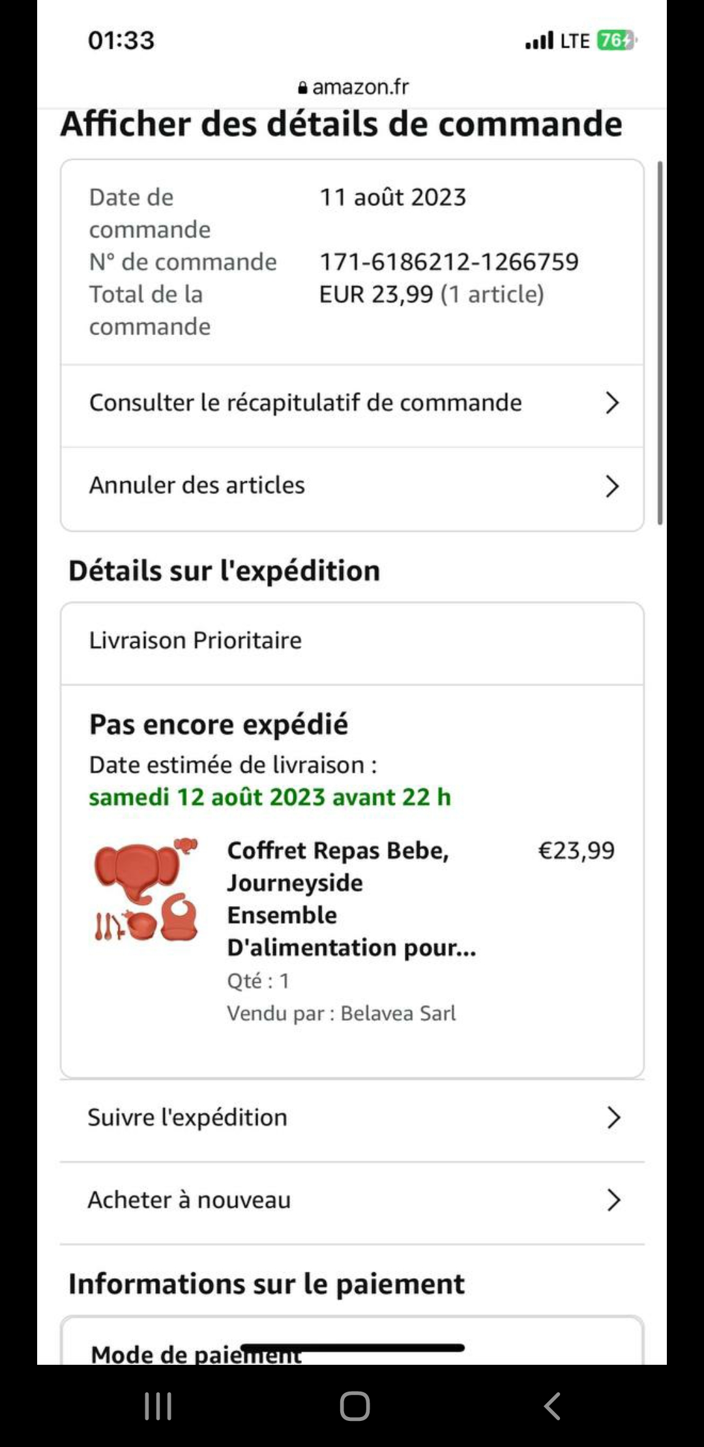Open the recent apps navigation icon
This screenshot has height=1447, width=704.
[x=158, y=1406]
